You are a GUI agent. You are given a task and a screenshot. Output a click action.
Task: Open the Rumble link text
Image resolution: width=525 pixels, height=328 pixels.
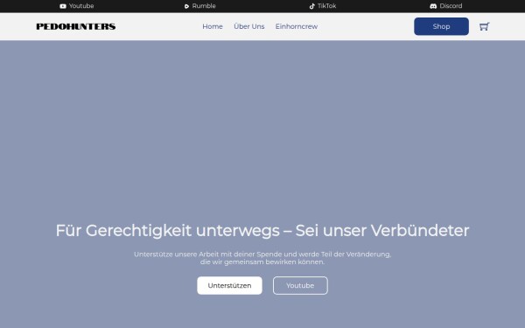(x=204, y=6)
